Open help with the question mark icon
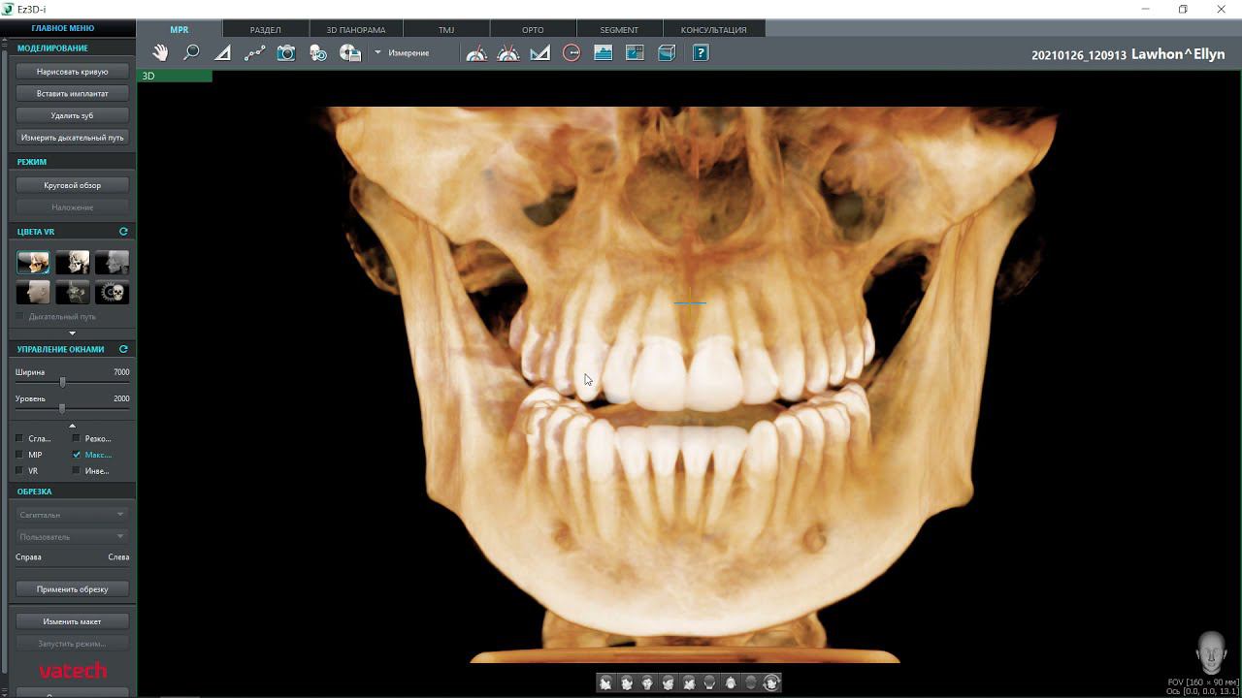Viewport: 1242px width, 698px height. [701, 53]
